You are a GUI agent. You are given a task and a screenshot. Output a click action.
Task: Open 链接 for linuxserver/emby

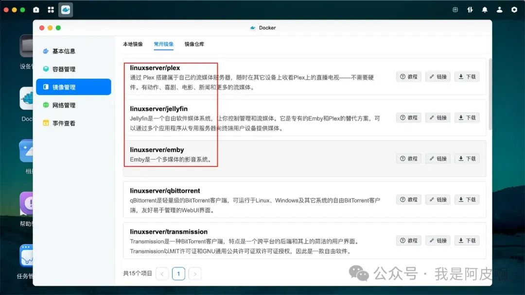(x=438, y=158)
